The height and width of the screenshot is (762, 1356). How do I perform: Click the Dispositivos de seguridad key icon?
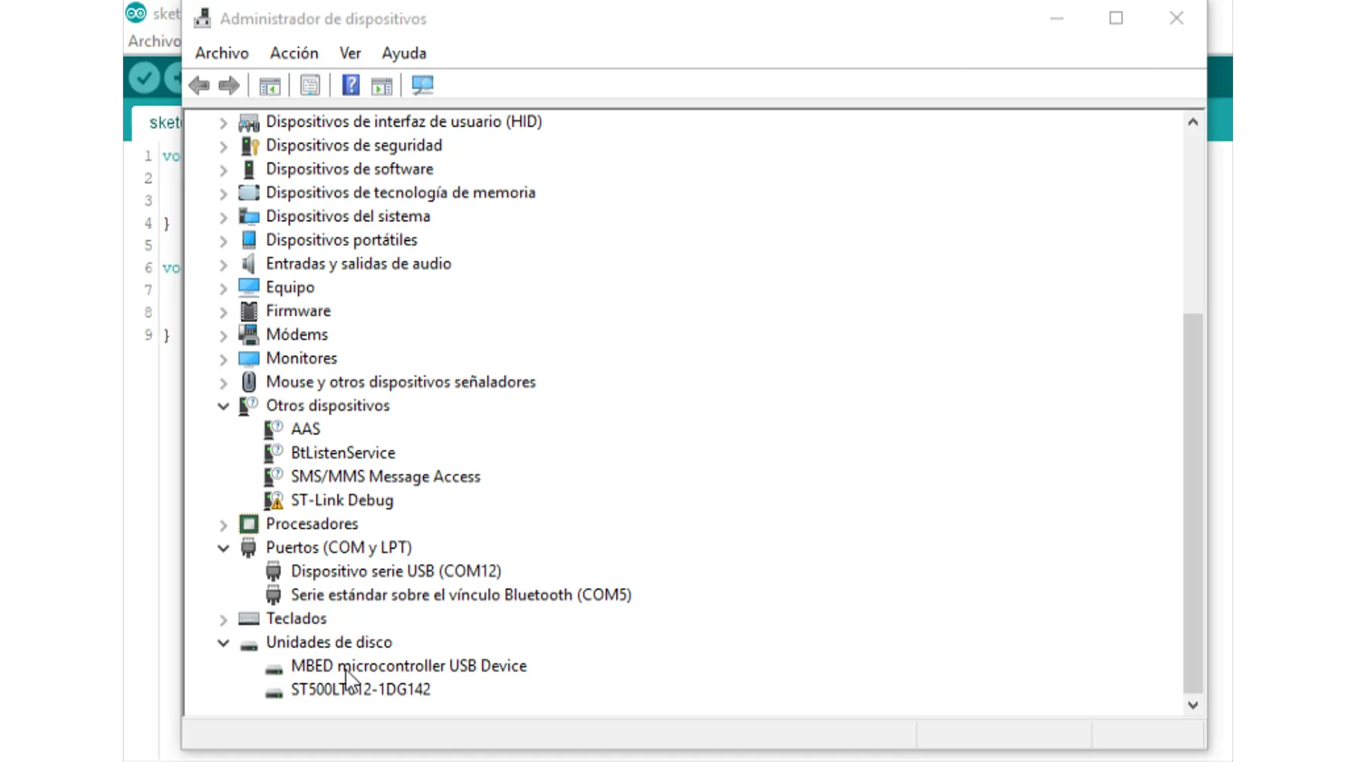pyautogui.click(x=249, y=145)
